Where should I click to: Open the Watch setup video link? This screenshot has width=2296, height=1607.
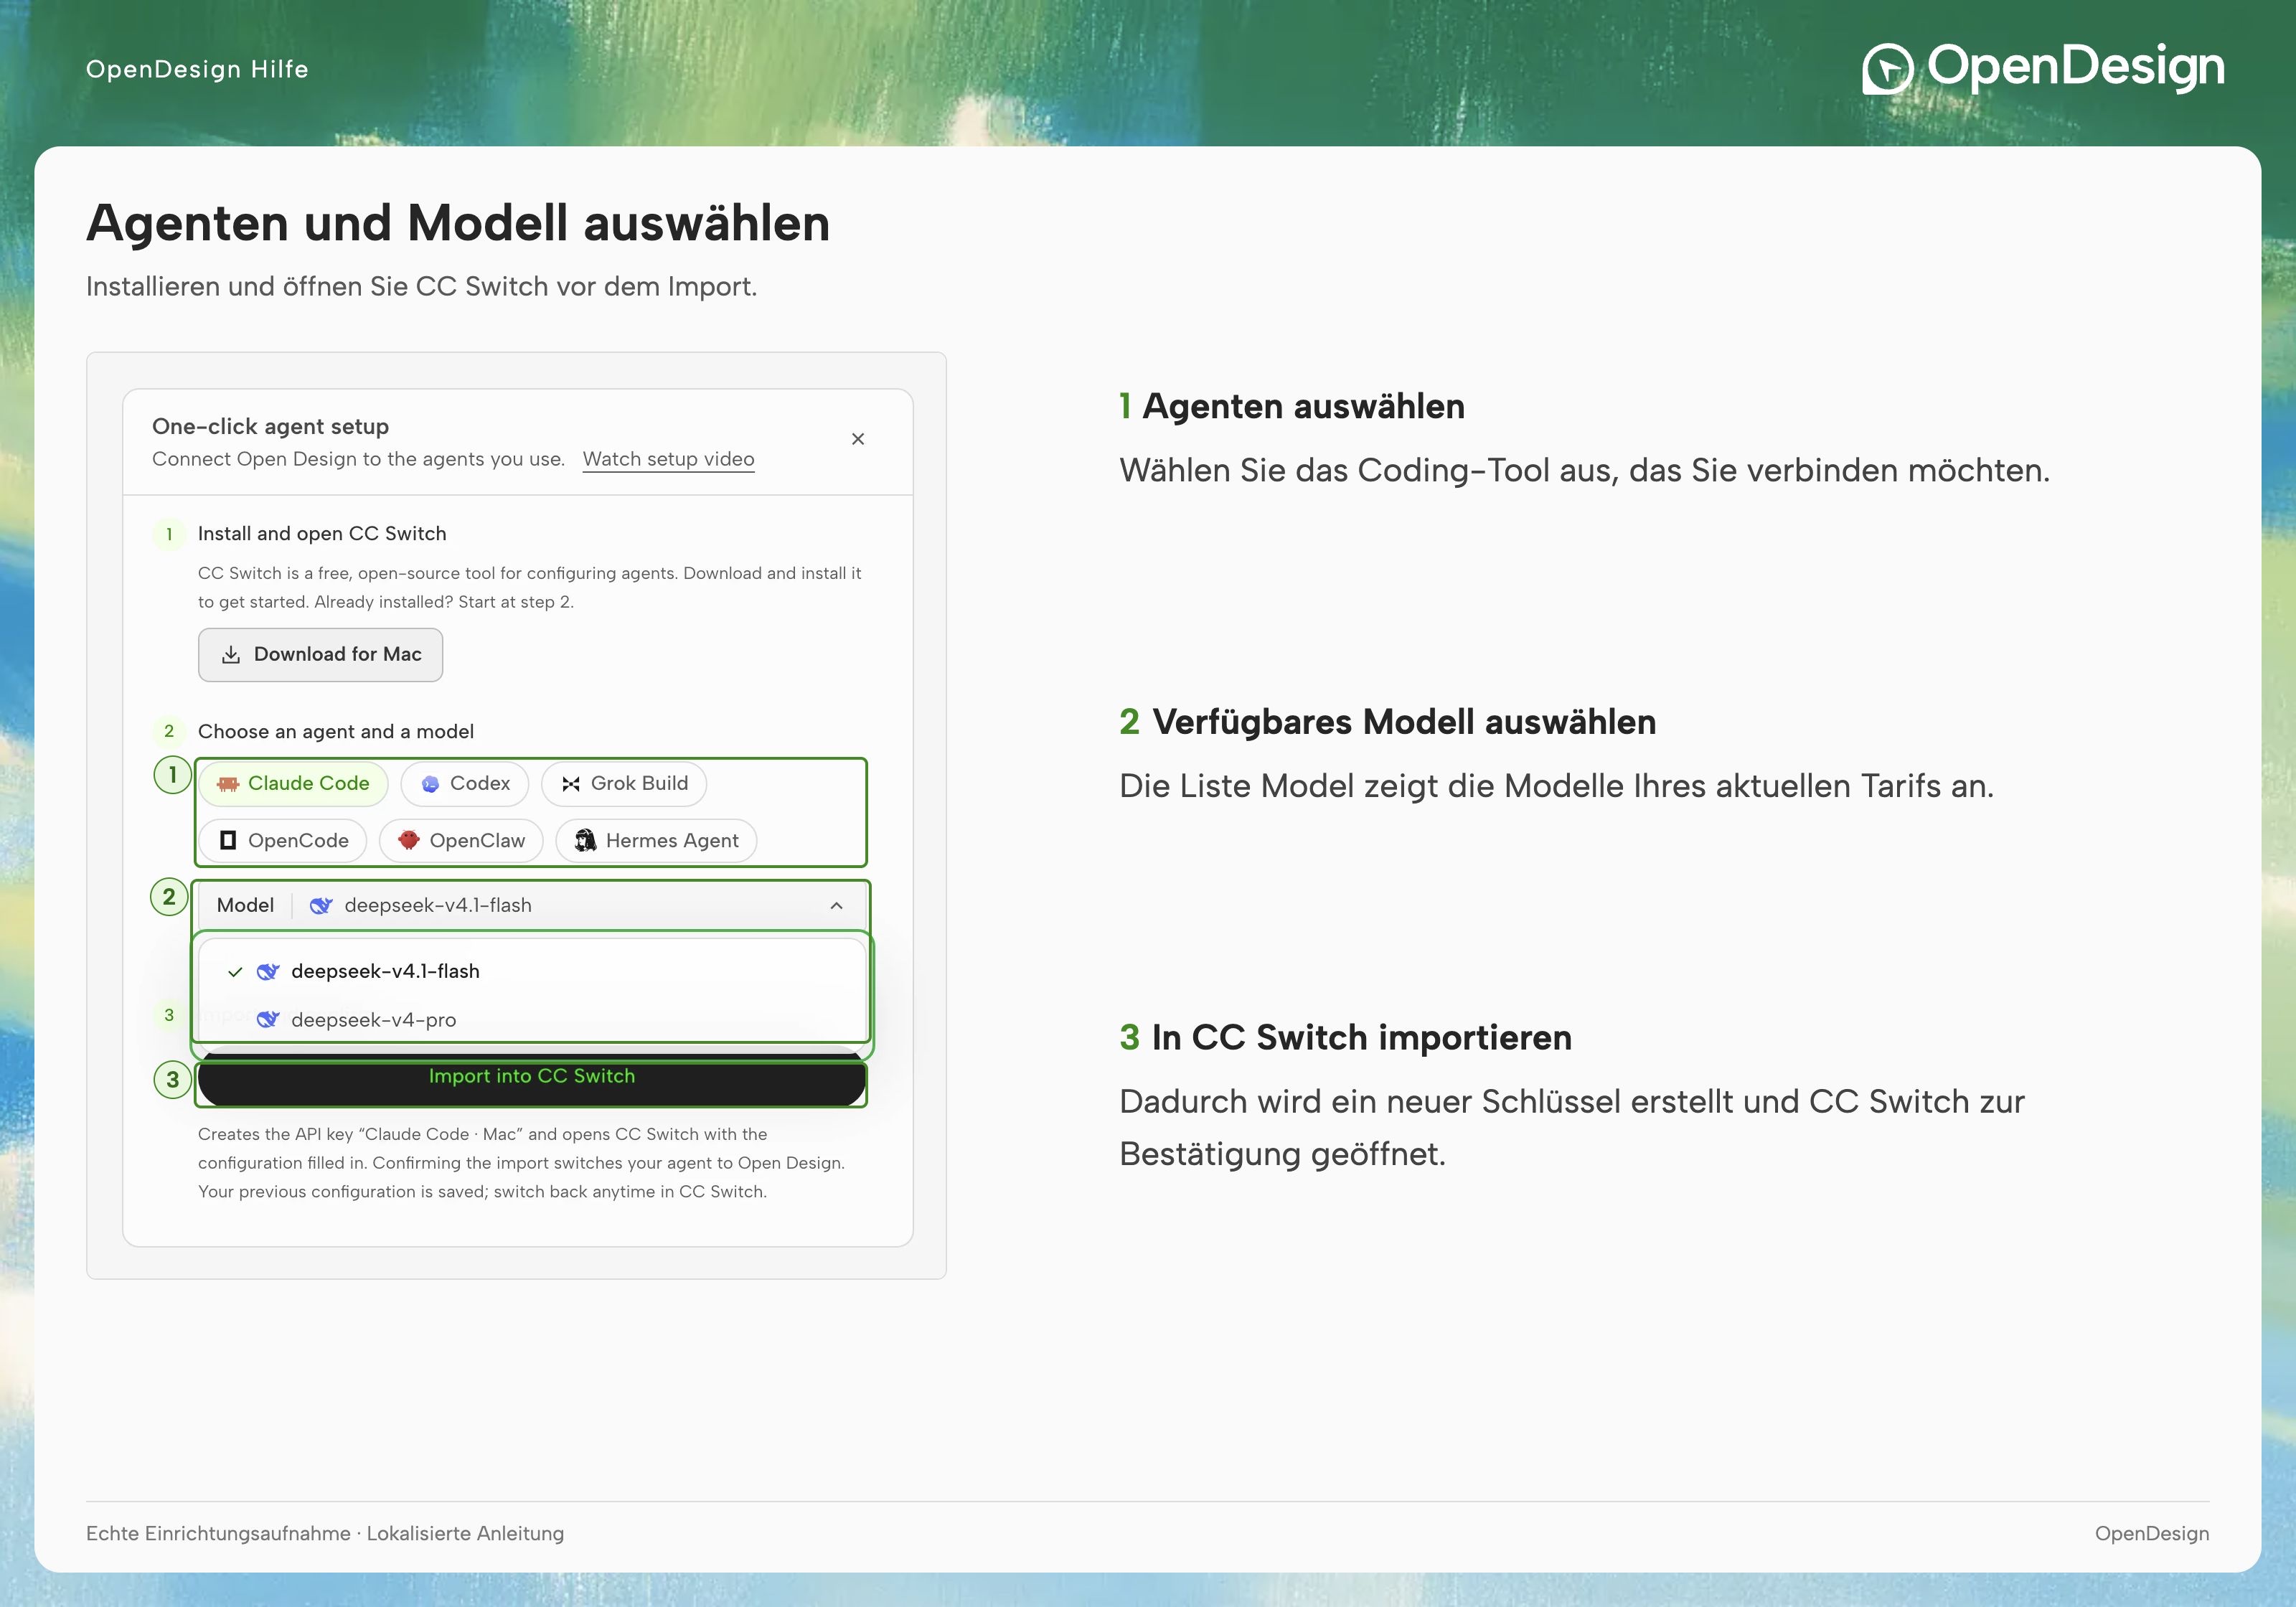pyautogui.click(x=668, y=459)
